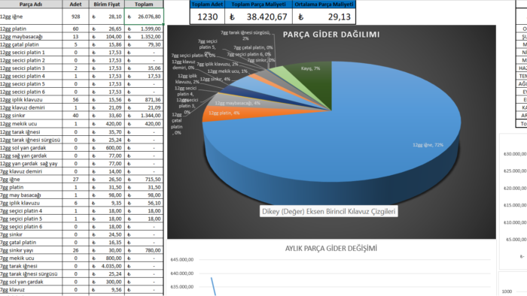Select the 12gg iğne, 72% data label
The height and width of the screenshot is (296, 527).
[428, 145]
